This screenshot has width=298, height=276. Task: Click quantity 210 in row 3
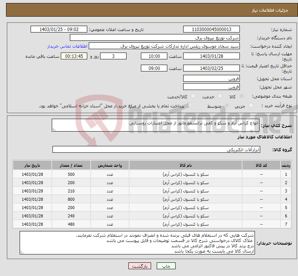click(71, 191)
